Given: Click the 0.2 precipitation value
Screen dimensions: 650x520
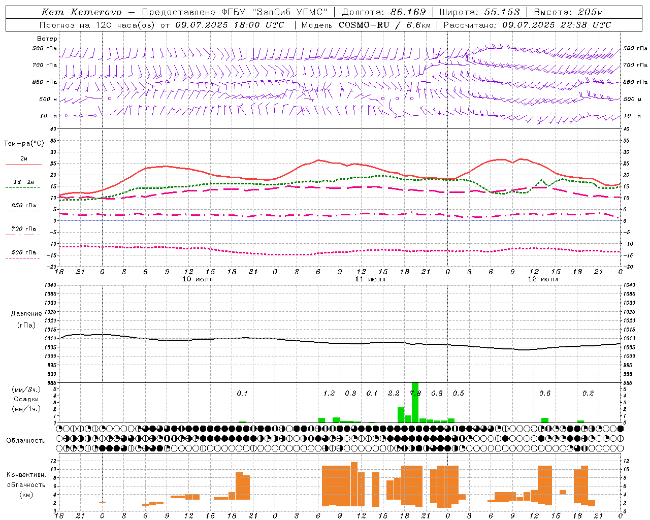Looking at the screenshot, I should [588, 393].
